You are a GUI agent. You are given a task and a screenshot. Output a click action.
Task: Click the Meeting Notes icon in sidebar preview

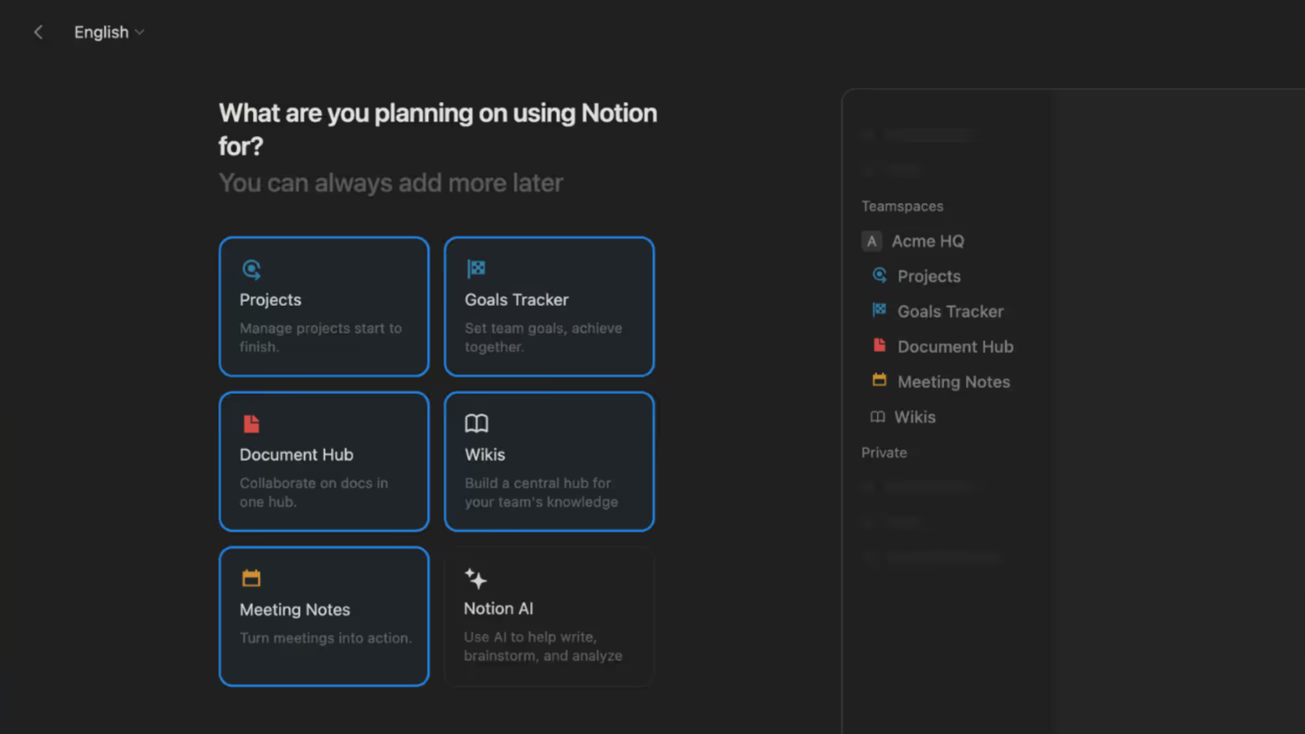pyautogui.click(x=879, y=380)
